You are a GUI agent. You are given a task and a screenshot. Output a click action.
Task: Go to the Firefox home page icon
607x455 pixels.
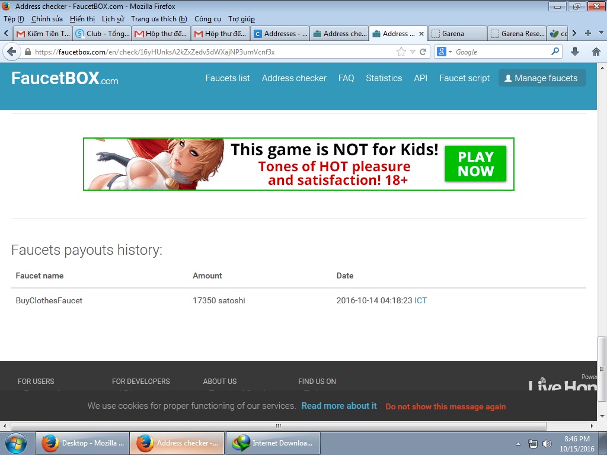coord(596,52)
